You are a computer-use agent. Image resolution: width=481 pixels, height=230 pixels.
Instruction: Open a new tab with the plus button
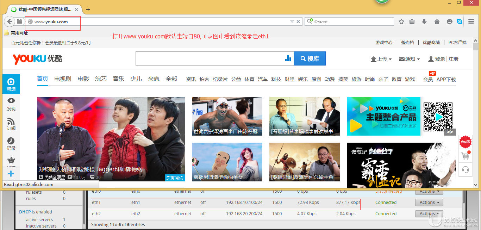click(x=88, y=10)
